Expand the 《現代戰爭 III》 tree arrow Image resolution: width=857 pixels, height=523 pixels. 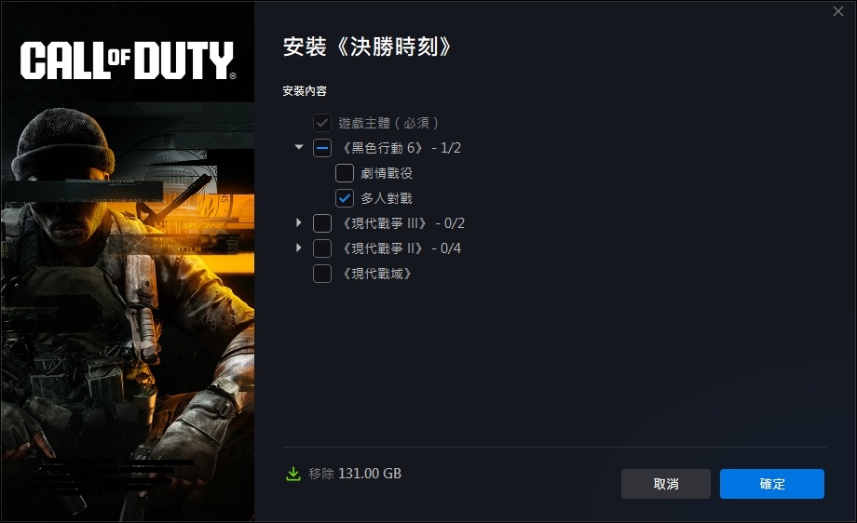[x=298, y=222]
